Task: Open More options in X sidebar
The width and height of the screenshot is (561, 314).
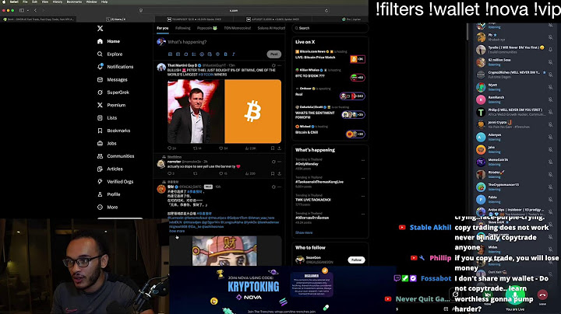Action: point(108,208)
